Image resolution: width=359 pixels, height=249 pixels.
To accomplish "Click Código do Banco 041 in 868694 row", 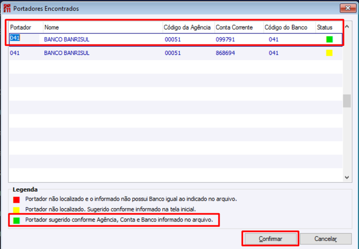I will coord(273,53).
